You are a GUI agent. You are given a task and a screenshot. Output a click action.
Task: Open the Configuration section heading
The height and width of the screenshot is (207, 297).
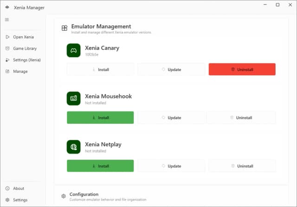(84, 194)
